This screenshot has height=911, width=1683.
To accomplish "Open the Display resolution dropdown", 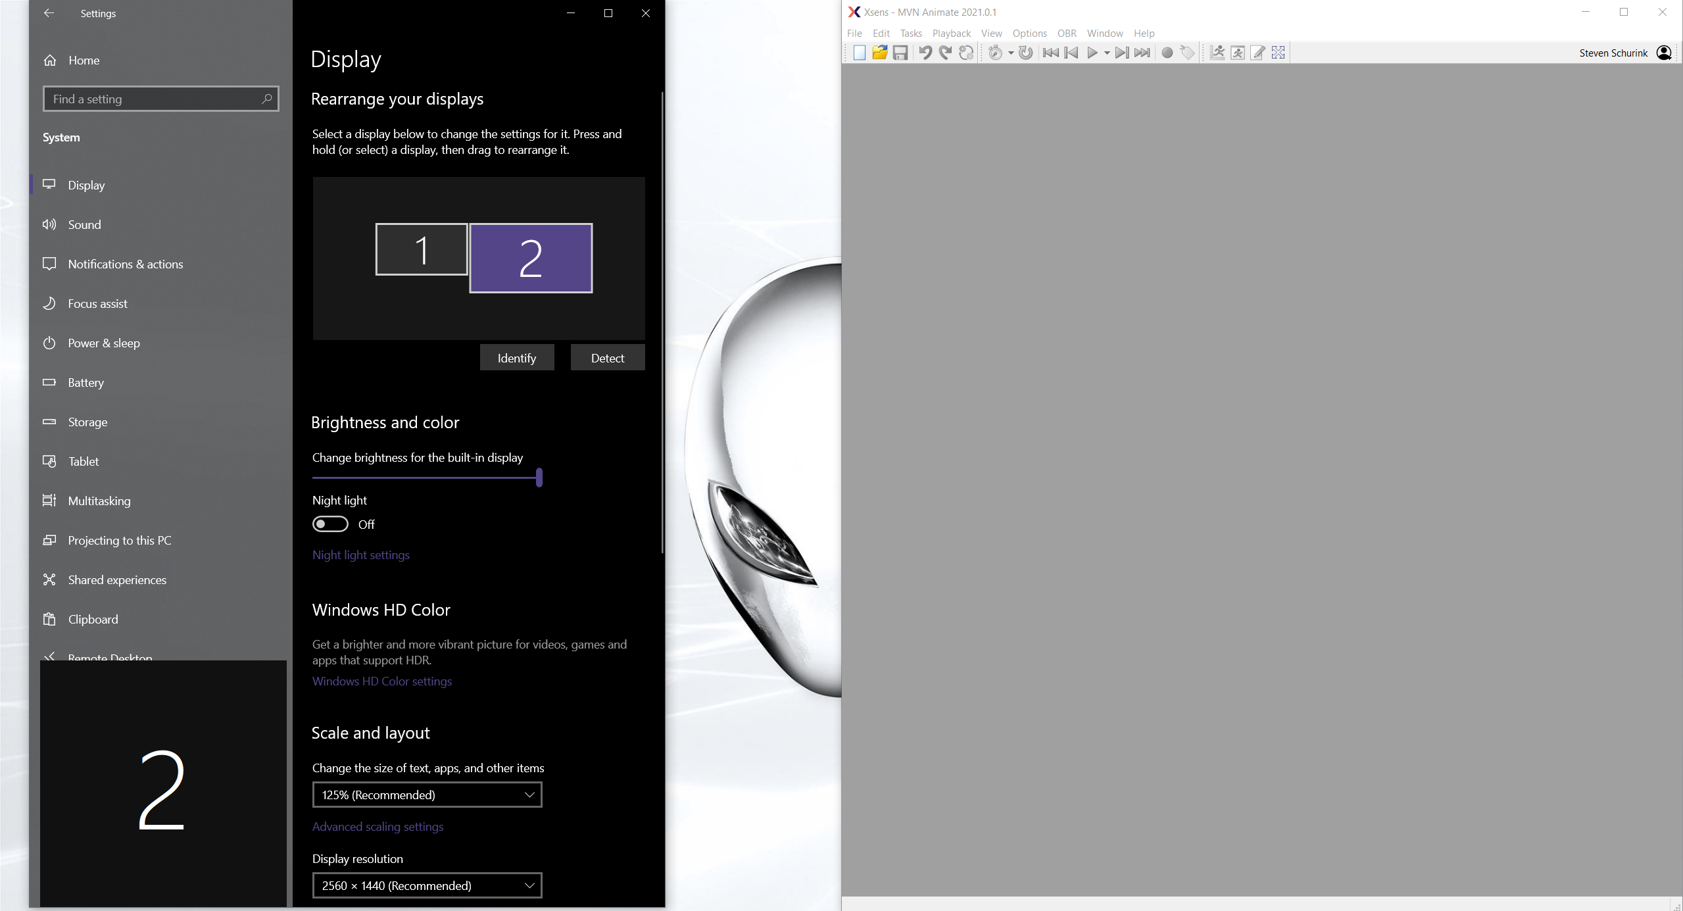I will coord(427,885).
